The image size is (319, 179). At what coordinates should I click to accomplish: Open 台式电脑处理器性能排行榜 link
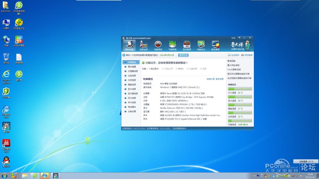click(239, 78)
